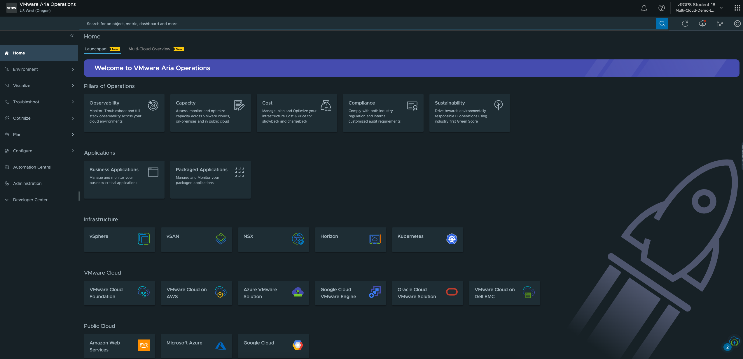Click the copyright-style C icon
Image resolution: width=743 pixels, height=359 pixels.
737,24
